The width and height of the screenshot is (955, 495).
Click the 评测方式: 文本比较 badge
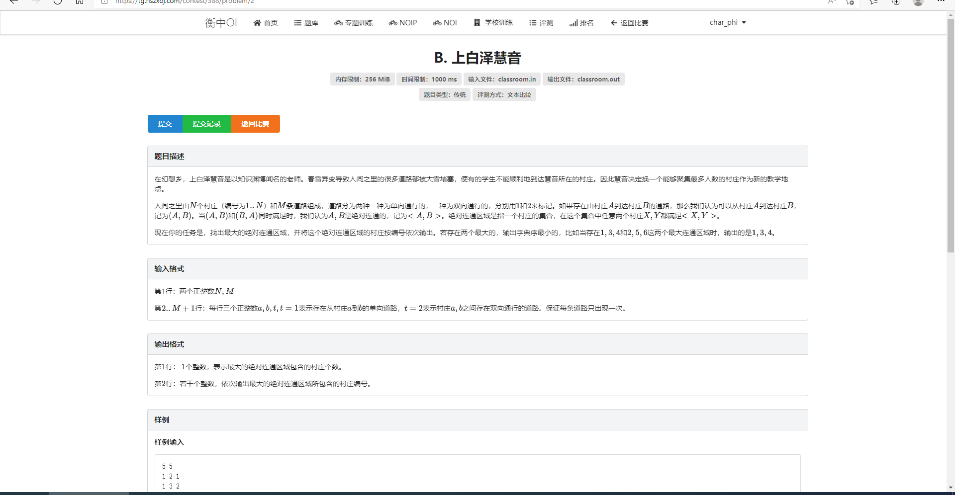coord(504,94)
